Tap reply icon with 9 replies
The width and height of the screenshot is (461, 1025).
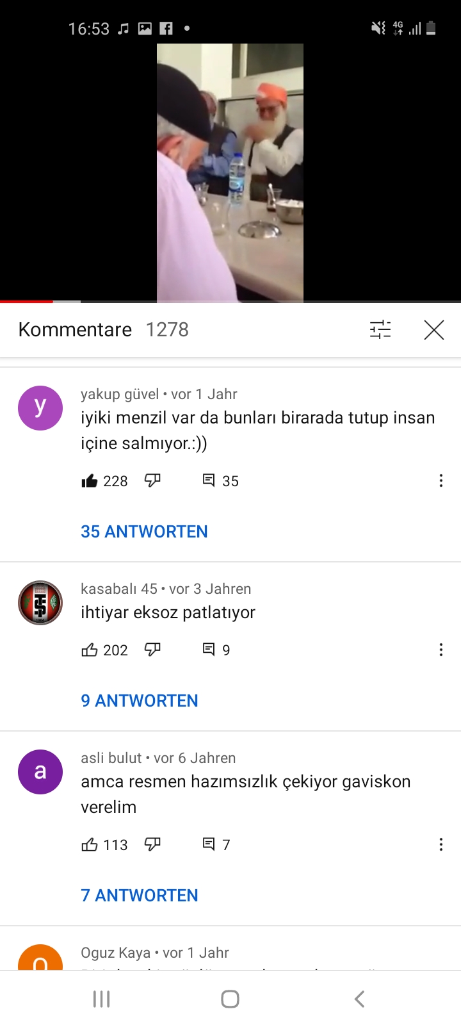coord(209,650)
